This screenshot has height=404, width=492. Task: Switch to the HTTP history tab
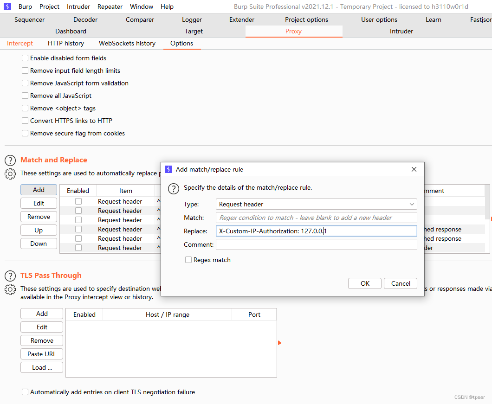point(66,43)
